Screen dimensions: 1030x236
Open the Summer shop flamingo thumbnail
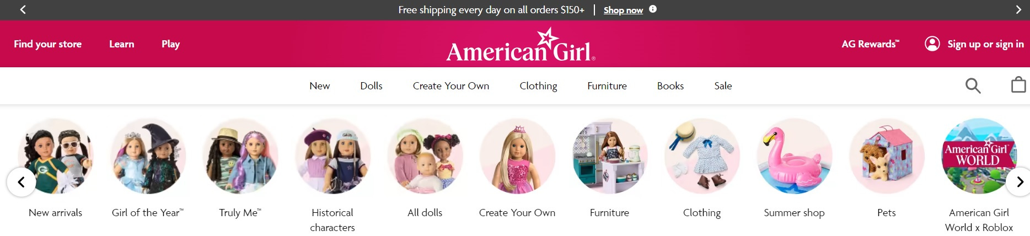pyautogui.click(x=794, y=156)
